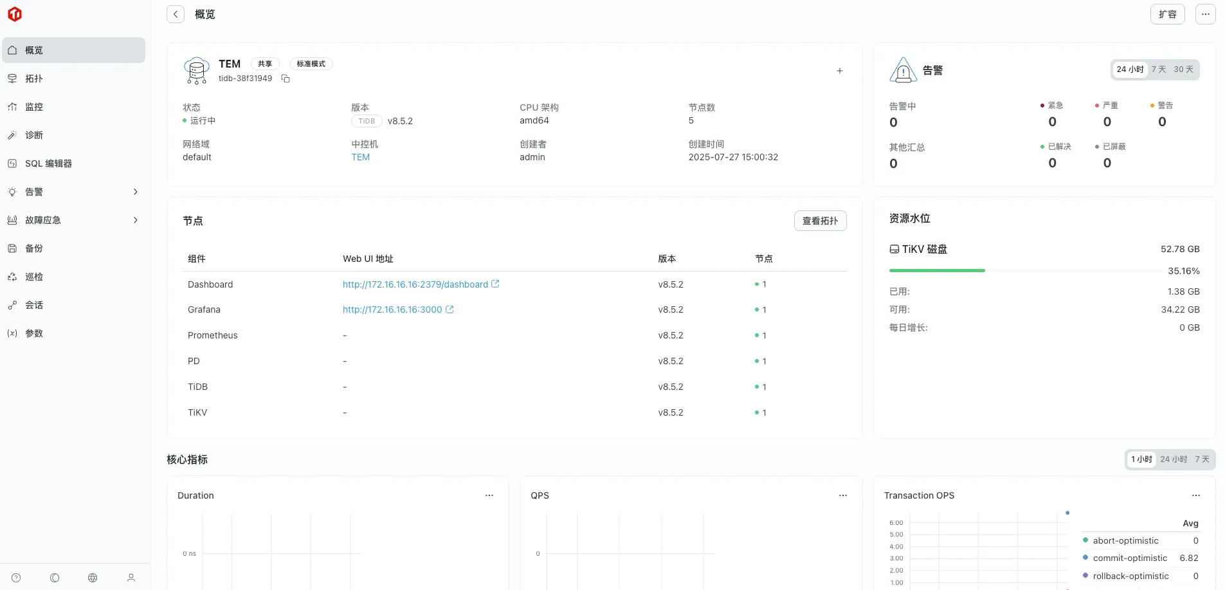Screen dimensions: 1225x590
Task: Open the 备份 backup section
Action: 33,248
